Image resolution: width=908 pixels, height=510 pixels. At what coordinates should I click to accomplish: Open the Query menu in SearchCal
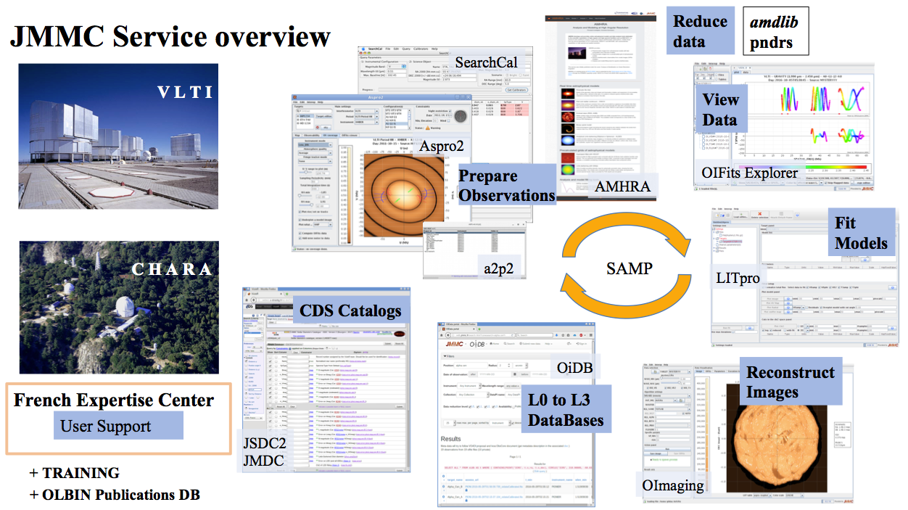pos(406,49)
